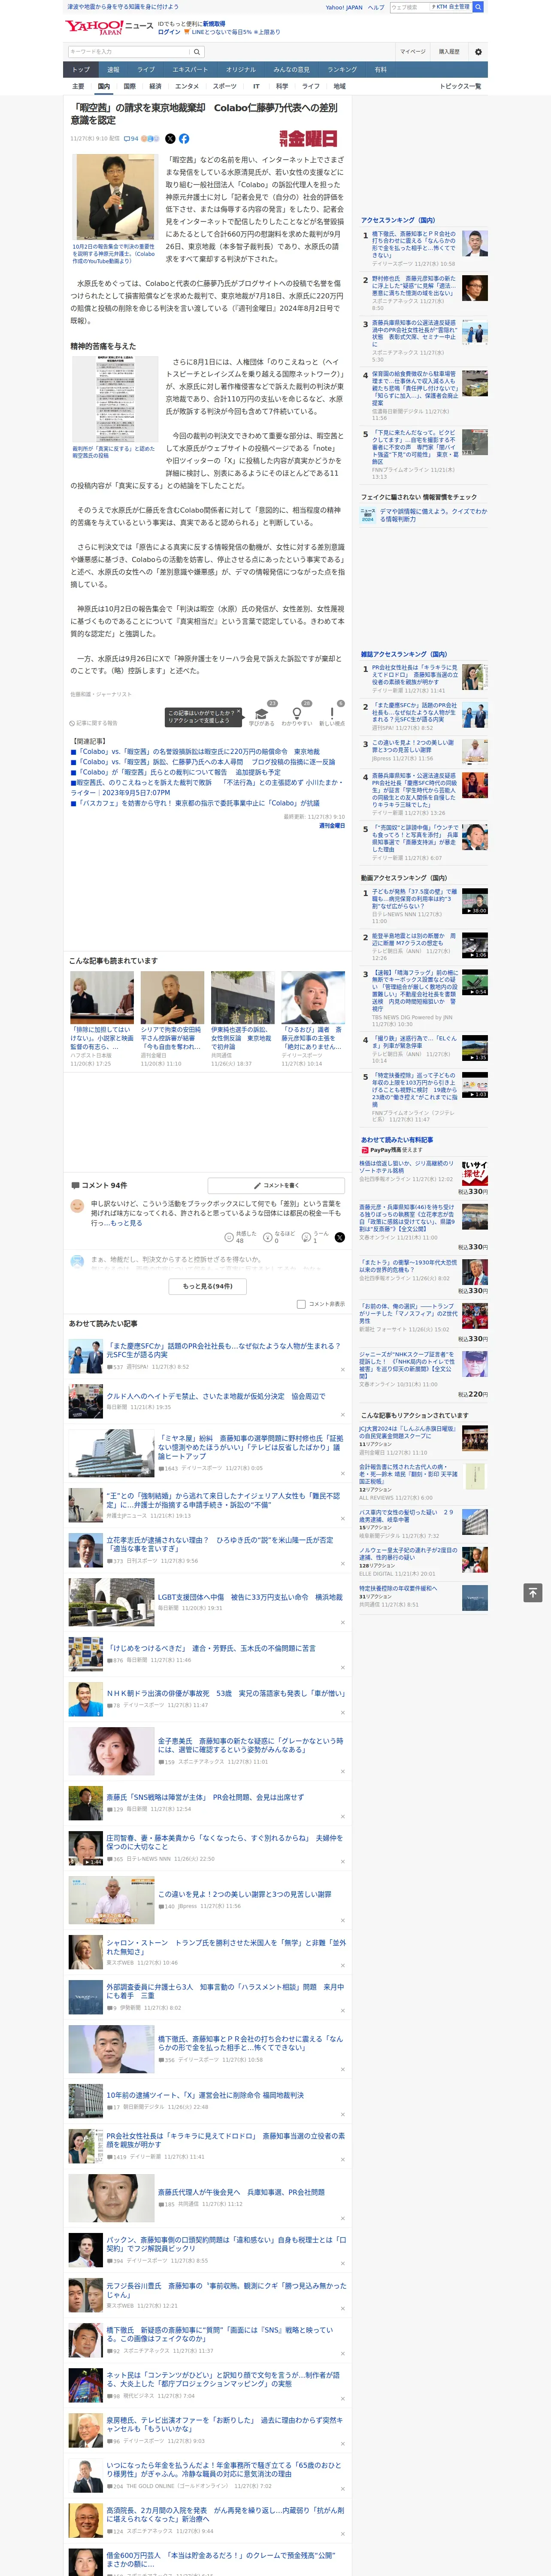Open the 速報 tab
The height and width of the screenshot is (2576, 551).
[113, 69]
